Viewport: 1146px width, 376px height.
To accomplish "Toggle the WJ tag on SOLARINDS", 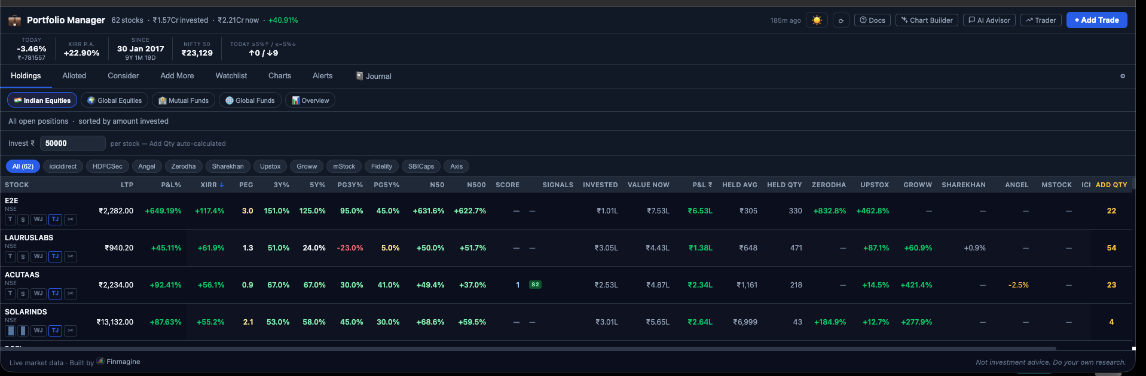I will pos(38,331).
